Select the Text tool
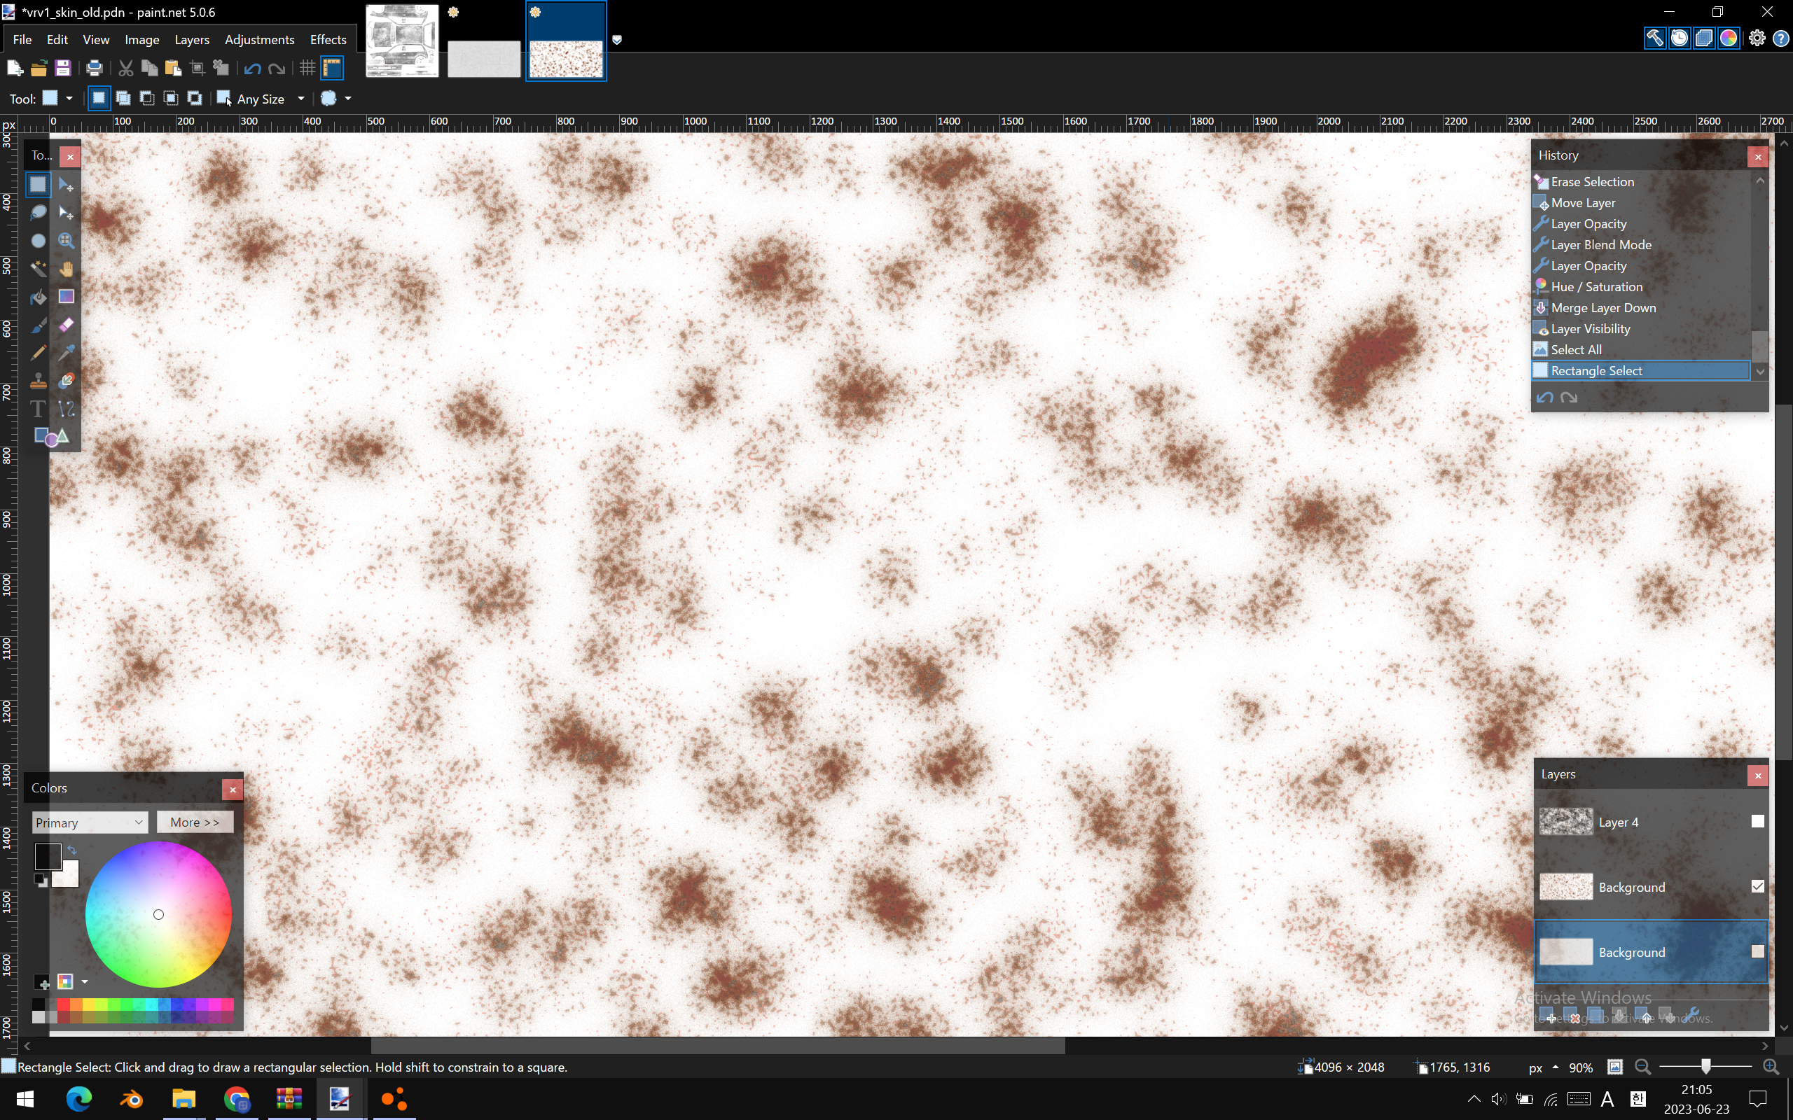 point(38,409)
